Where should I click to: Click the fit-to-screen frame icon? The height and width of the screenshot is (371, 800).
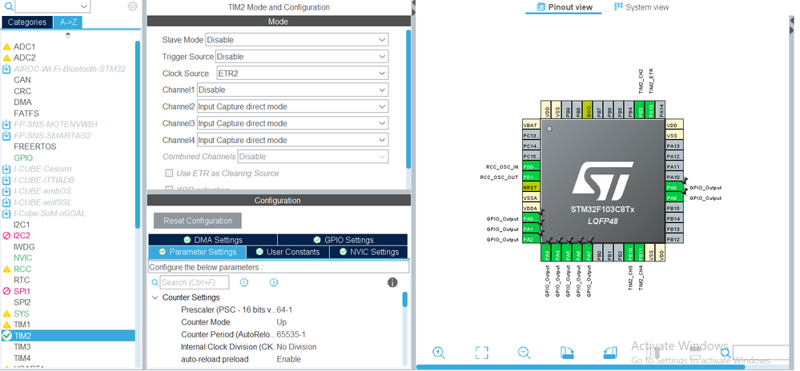pyautogui.click(x=481, y=353)
